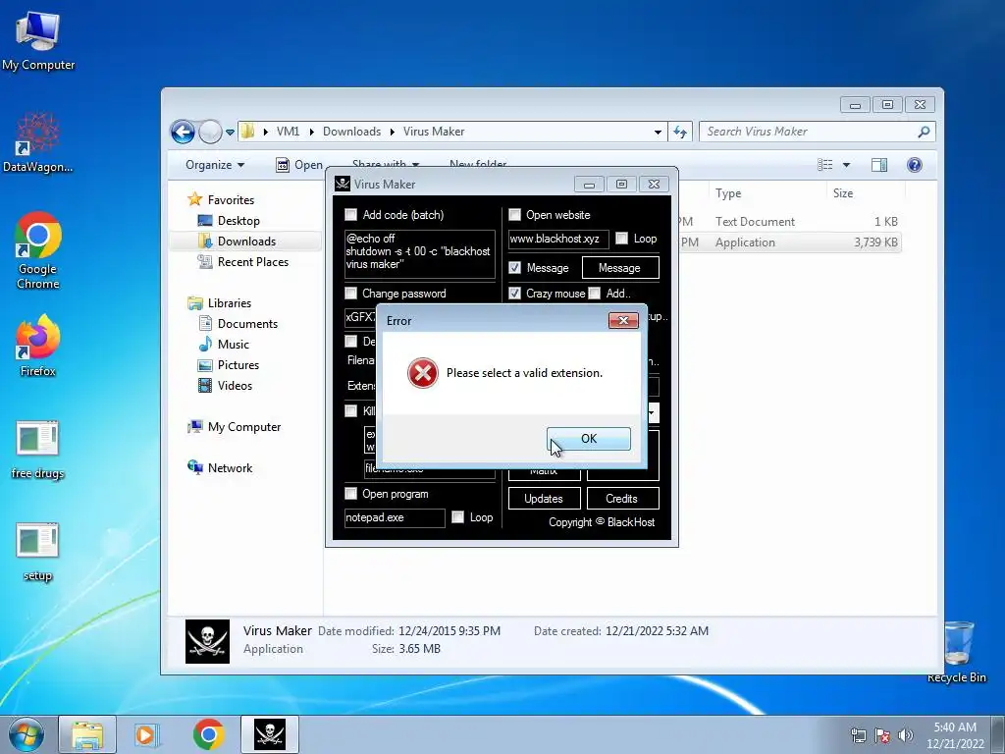
Task: Open the recent locations dropdown arrow
Action: 230,133
